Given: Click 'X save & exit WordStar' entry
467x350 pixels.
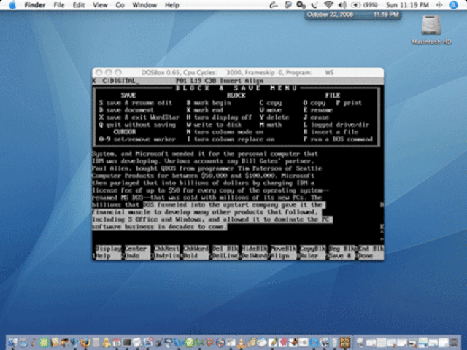Looking at the screenshot, I should pyautogui.click(x=139, y=117).
